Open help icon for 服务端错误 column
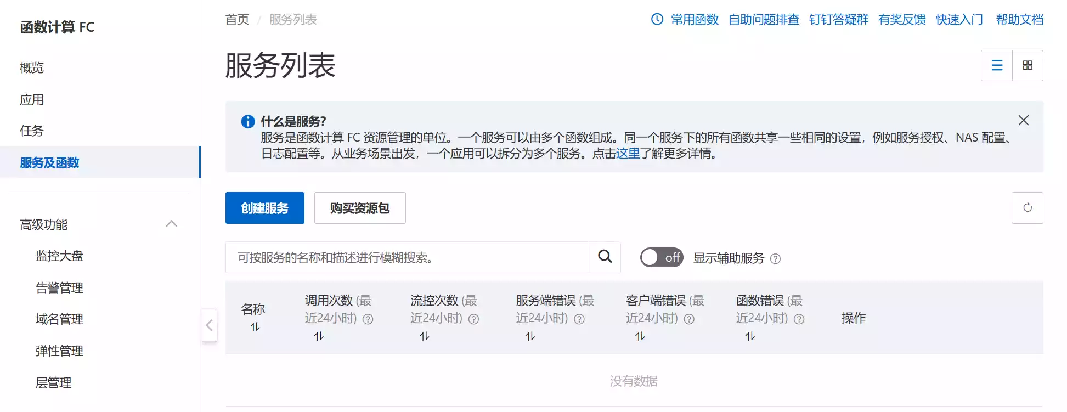 [x=579, y=319]
